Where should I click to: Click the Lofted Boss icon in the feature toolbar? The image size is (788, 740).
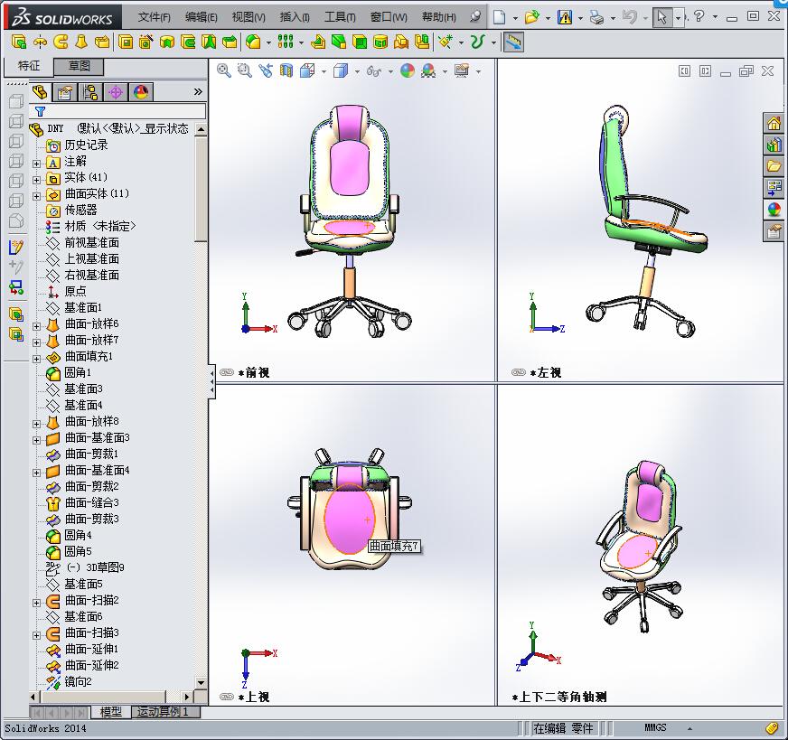click(x=81, y=42)
